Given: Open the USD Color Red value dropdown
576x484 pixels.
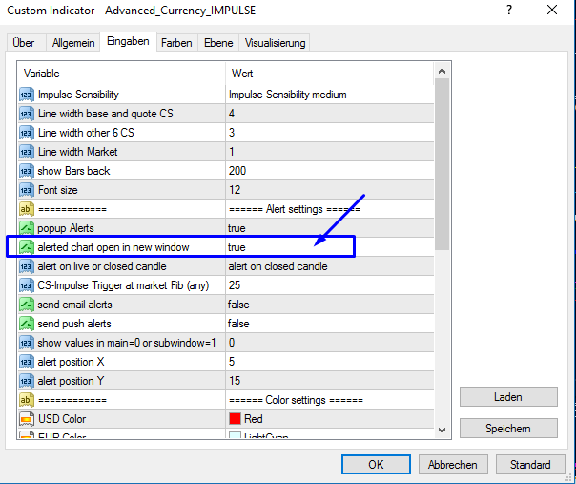Looking at the screenshot, I should (330, 419).
